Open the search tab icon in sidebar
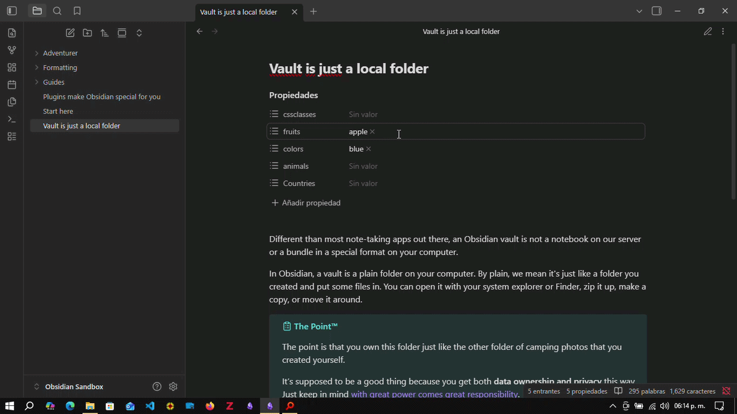The height and width of the screenshot is (414, 737). coord(57,11)
